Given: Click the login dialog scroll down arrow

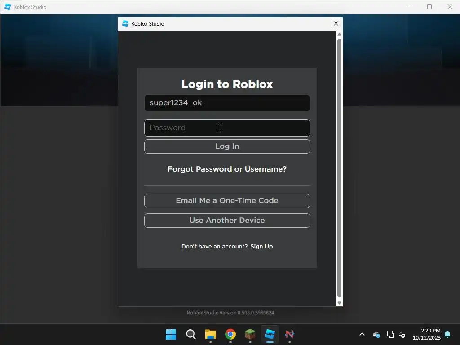Looking at the screenshot, I should 340,303.
